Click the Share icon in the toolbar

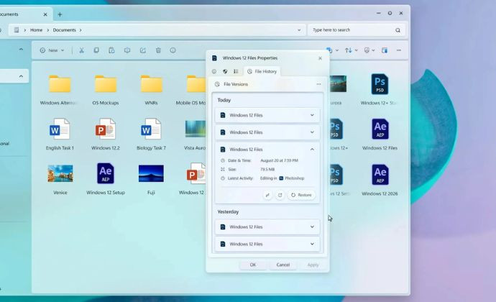click(142, 50)
